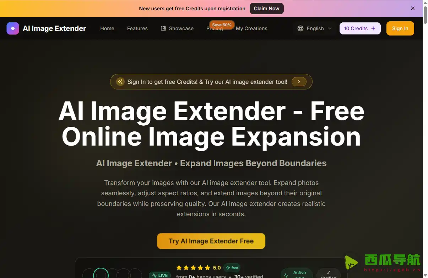The width and height of the screenshot is (428, 278).
Task: Click the AI Image Extender logo icon
Action: coord(13,28)
